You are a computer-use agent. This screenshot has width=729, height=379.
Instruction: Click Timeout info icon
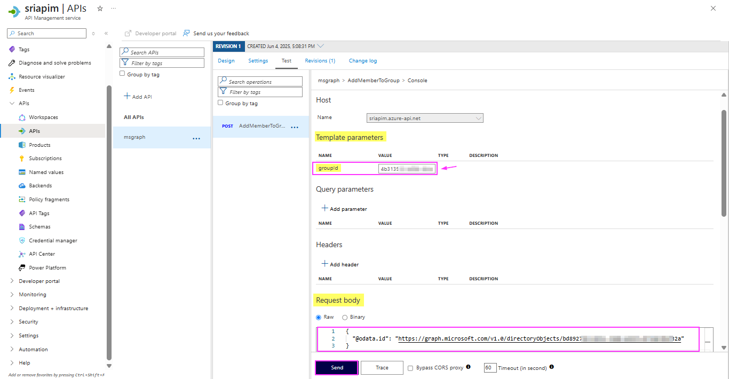[551, 367]
